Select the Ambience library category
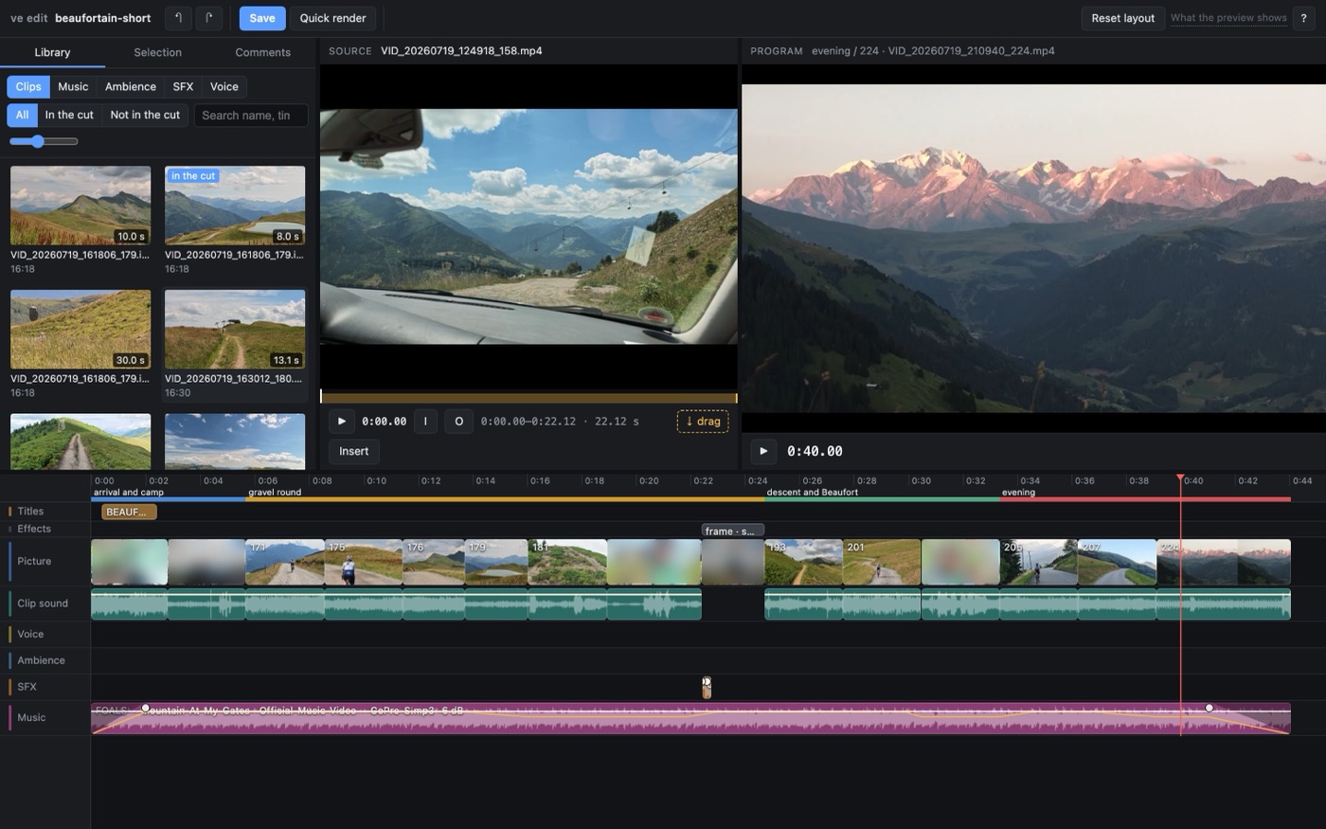Viewport: 1326px width, 829px height. pos(131,86)
